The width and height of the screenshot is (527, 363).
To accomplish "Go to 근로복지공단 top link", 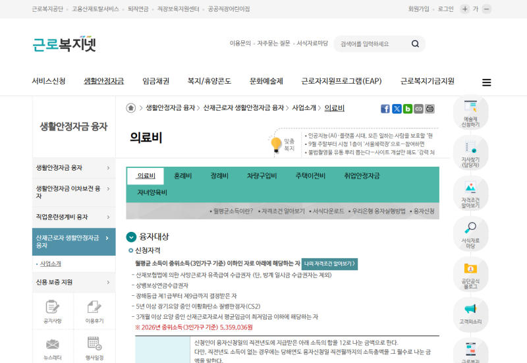I will tap(47, 9).
